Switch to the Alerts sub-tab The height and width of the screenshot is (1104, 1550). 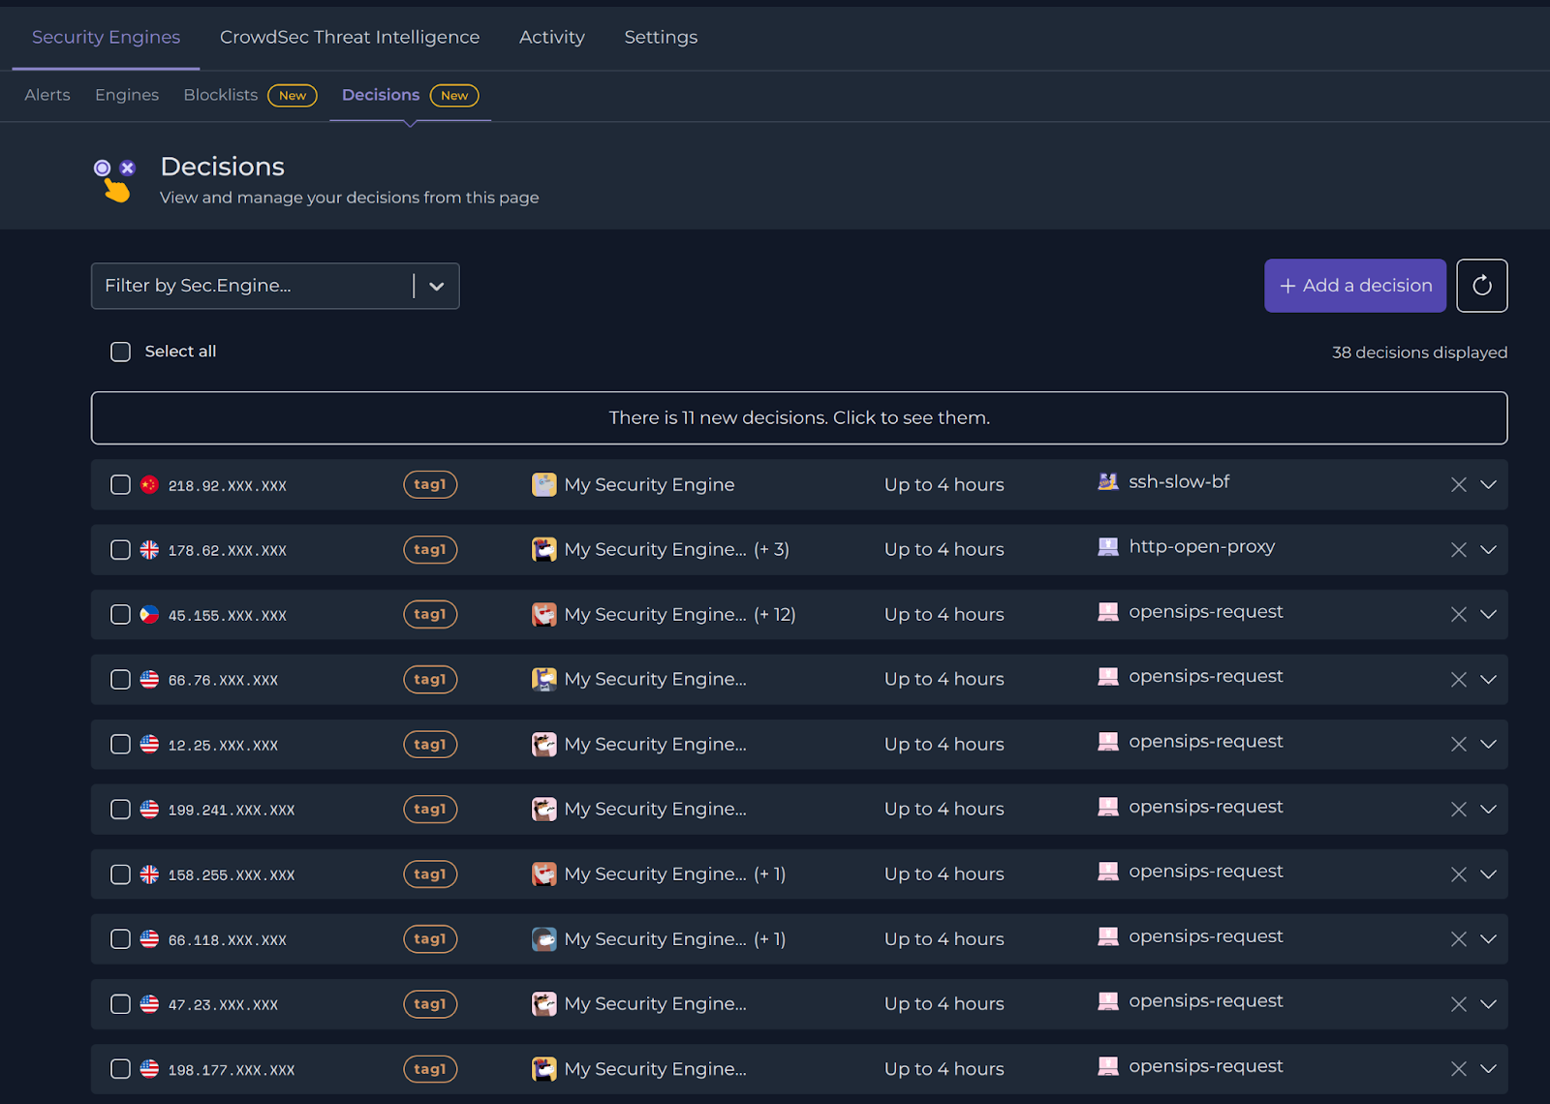pos(47,95)
